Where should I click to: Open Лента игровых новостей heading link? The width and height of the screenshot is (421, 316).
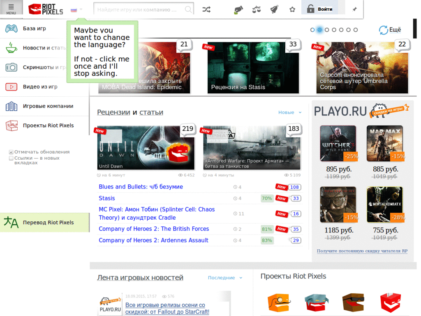point(140,277)
